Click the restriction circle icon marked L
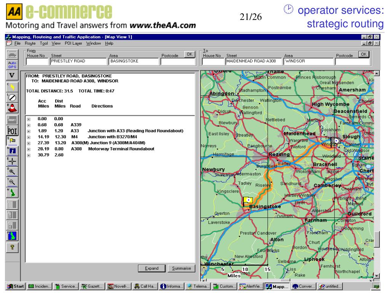The image size is (390, 293). tap(12, 97)
